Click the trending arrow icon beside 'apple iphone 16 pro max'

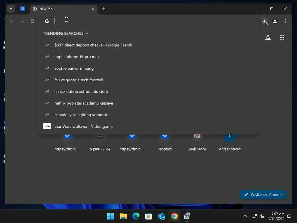(x=47, y=57)
